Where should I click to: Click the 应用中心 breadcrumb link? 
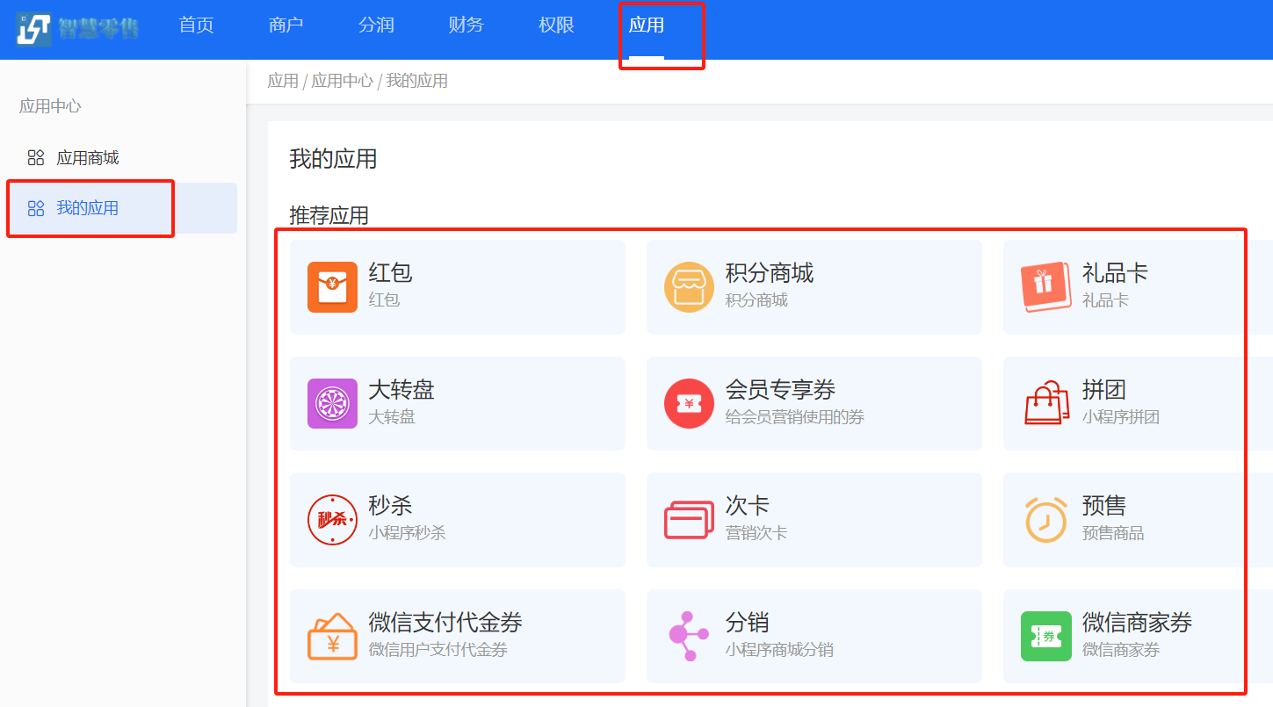coord(343,81)
